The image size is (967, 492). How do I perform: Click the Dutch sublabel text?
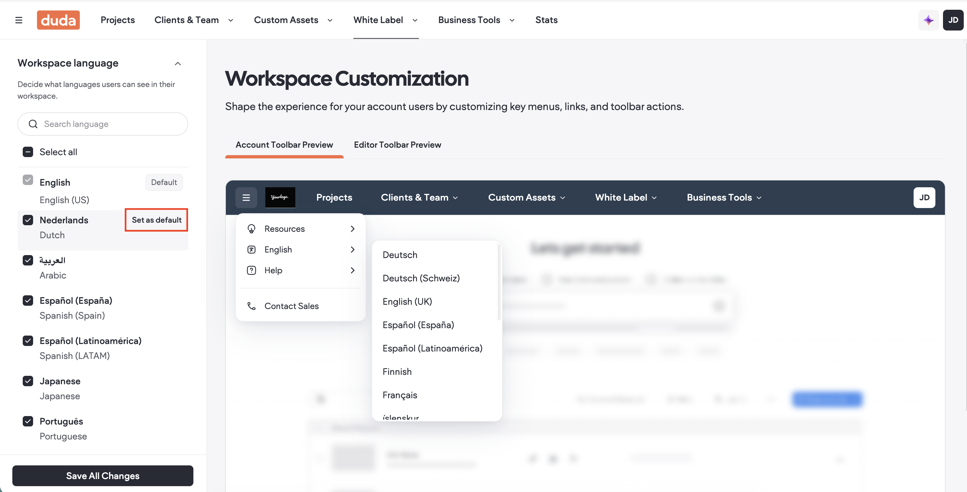tap(52, 235)
